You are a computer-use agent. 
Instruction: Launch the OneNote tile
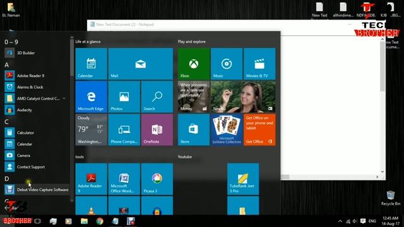(157, 130)
